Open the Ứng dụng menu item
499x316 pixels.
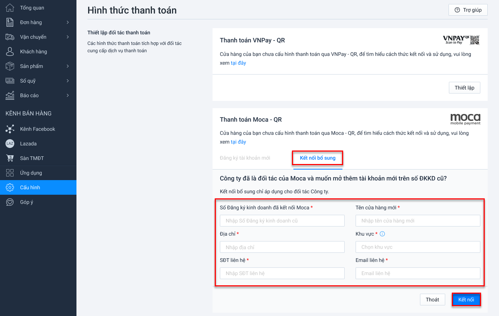31,173
